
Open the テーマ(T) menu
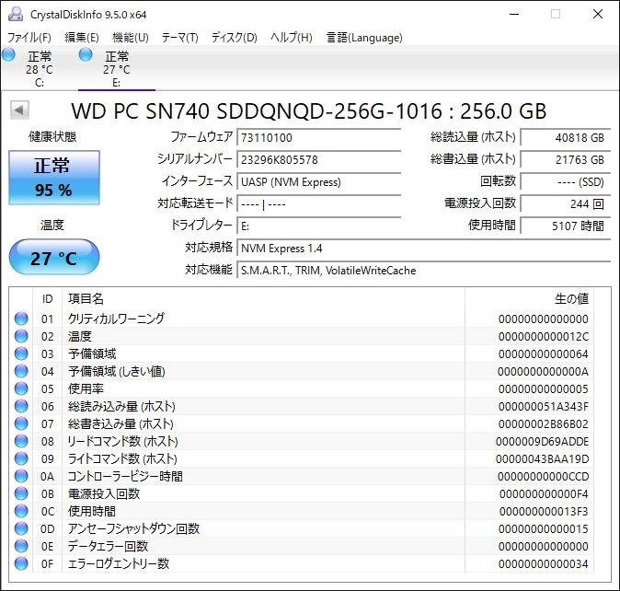[179, 38]
